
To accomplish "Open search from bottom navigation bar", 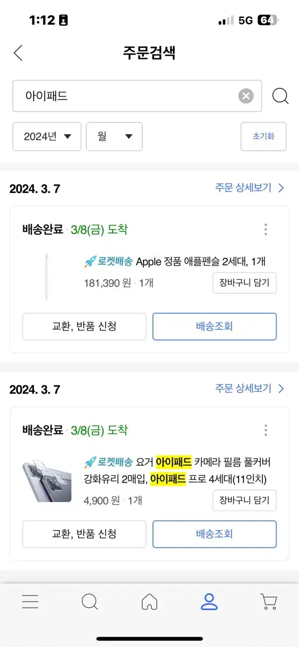I will (x=89, y=601).
